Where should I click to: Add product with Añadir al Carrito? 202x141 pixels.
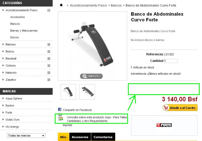(x=180, y=108)
